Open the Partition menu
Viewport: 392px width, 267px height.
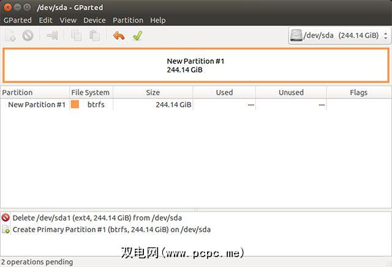128,20
